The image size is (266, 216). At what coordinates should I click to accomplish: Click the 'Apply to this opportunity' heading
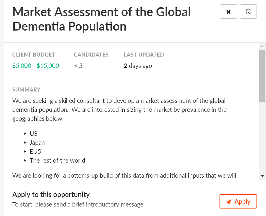click(51, 194)
